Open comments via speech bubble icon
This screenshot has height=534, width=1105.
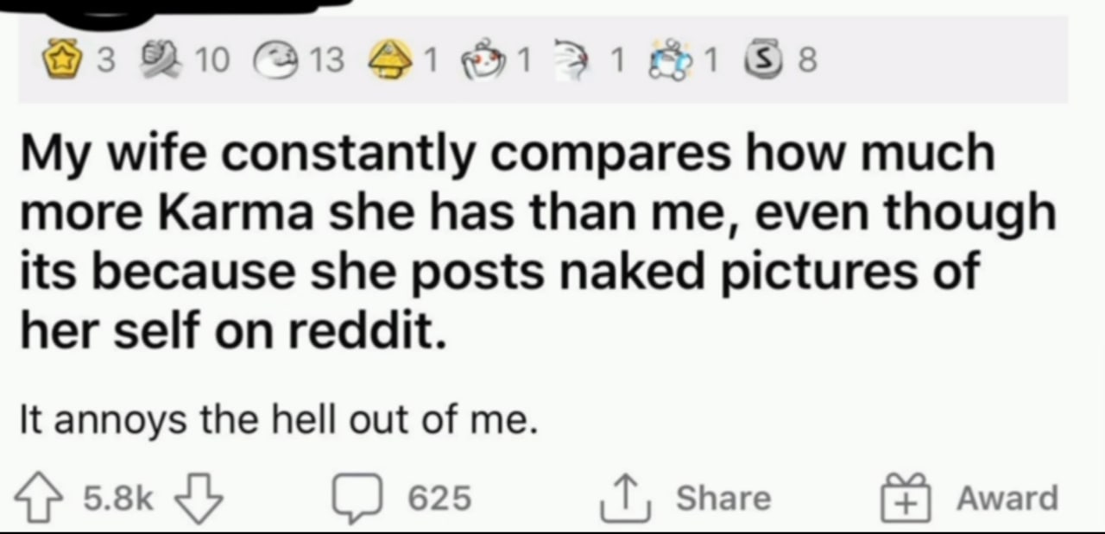[361, 499]
